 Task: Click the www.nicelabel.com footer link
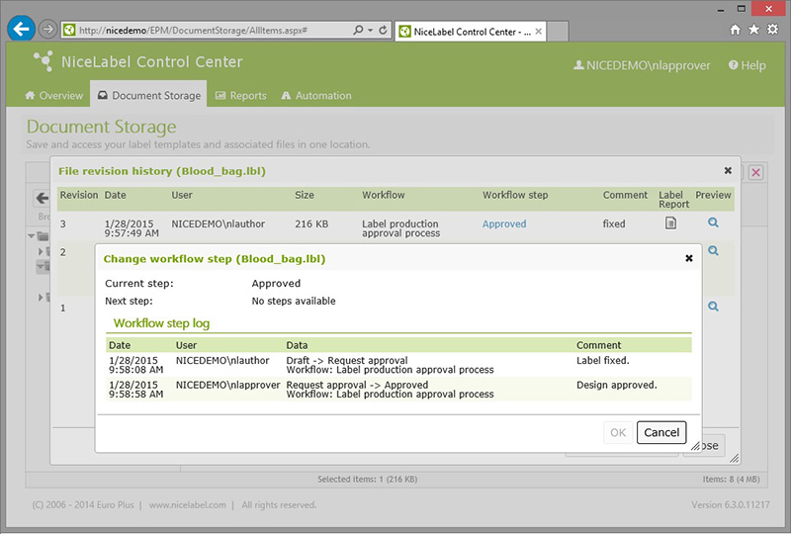(187, 505)
